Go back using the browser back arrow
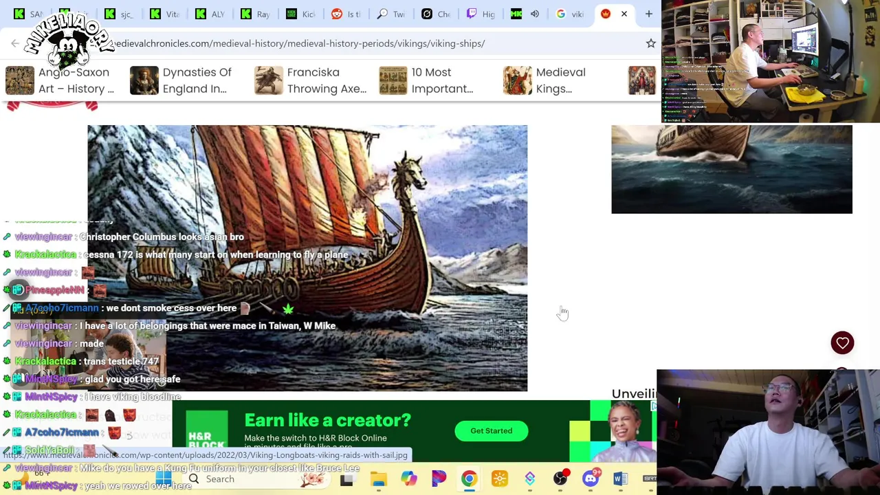 (15, 43)
